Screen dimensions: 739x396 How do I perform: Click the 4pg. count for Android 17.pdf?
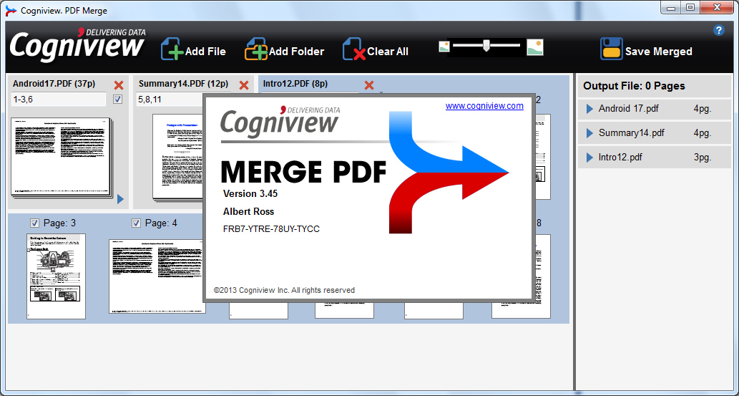703,109
